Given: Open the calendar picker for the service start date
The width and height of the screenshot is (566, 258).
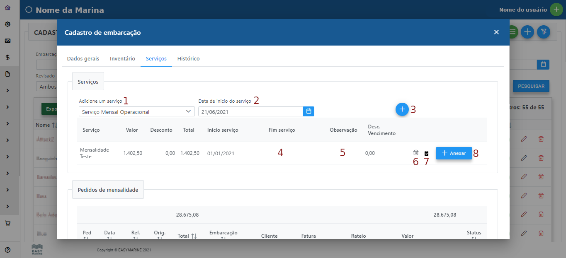Looking at the screenshot, I should (309, 111).
